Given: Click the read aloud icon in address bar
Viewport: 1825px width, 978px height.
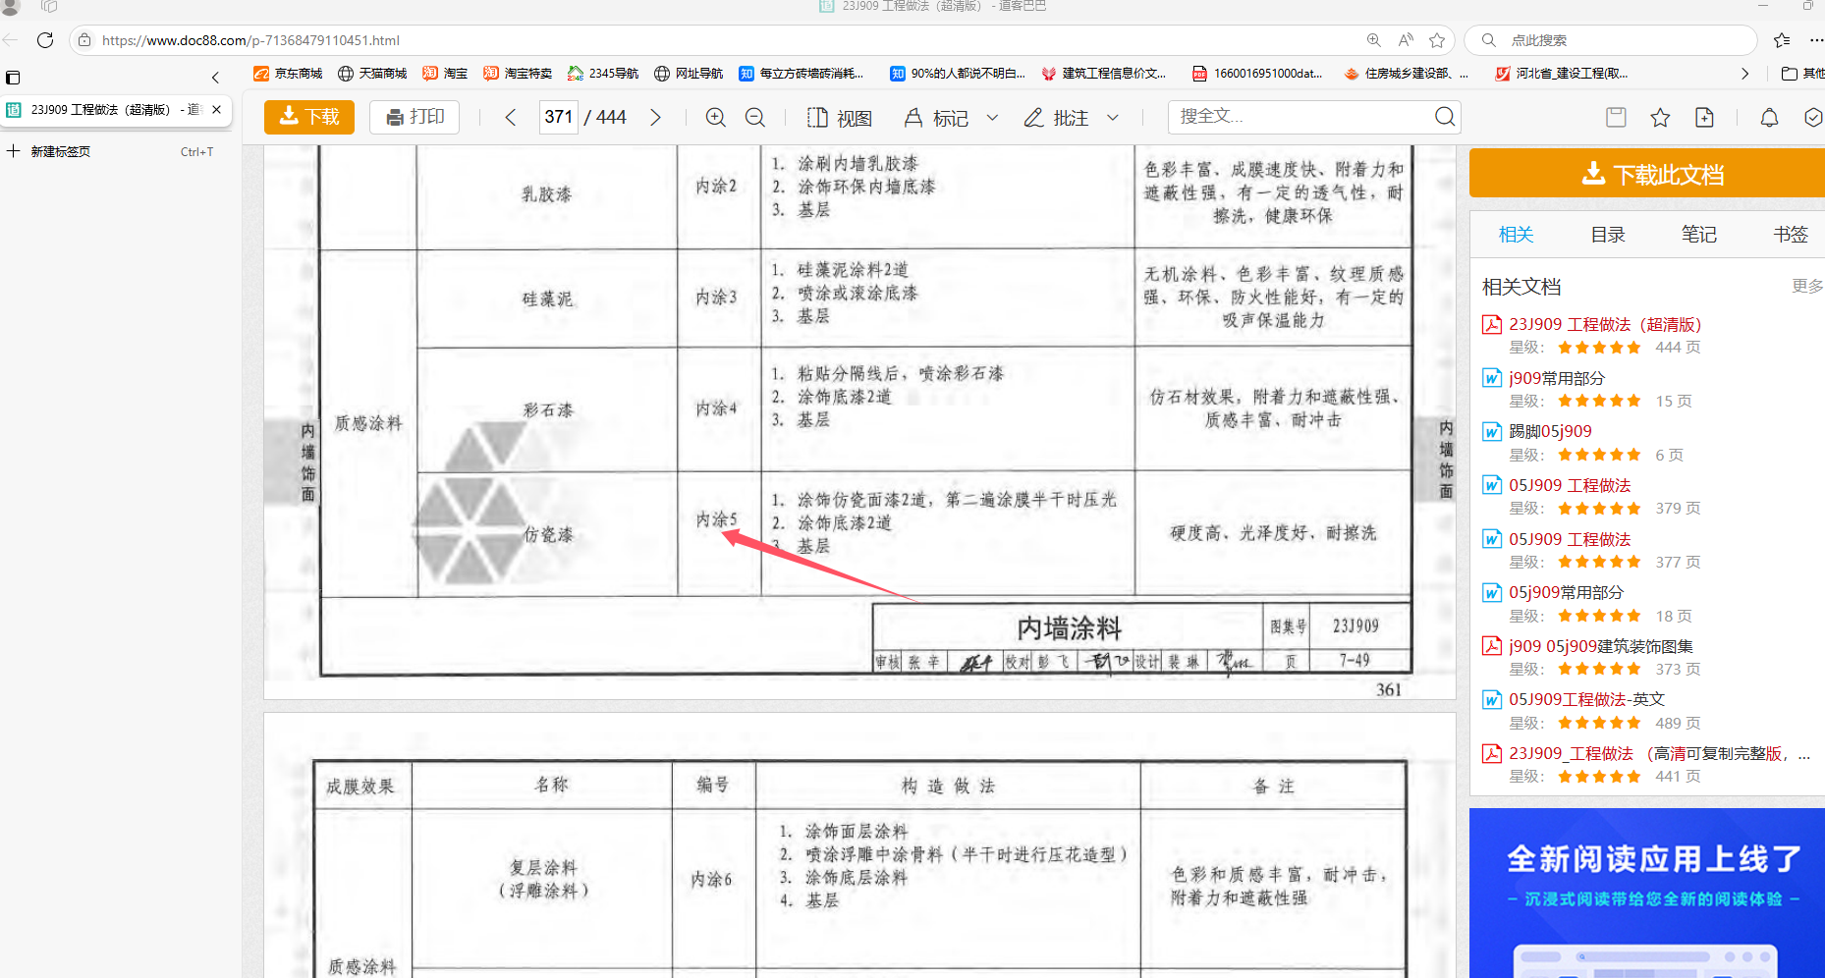Looking at the screenshot, I should (x=1406, y=40).
